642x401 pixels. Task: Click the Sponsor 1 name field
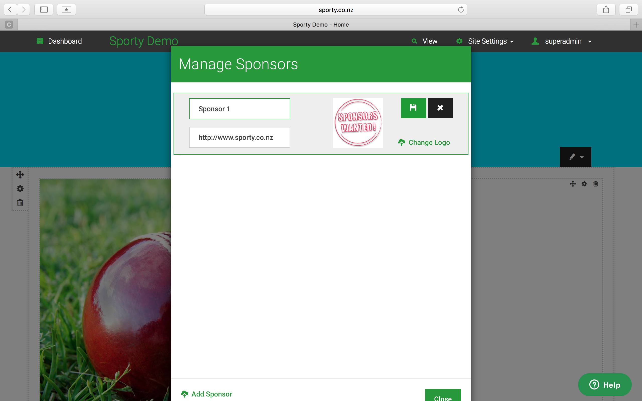click(x=239, y=109)
